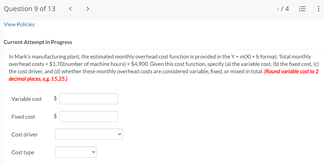Focus the Fixed cost input field
Viewport: 324px width, 165px height.
coord(89,117)
